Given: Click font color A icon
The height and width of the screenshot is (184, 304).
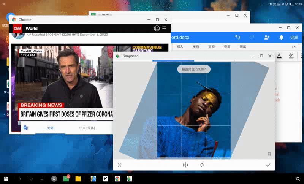Looking at the screenshot, I should (x=279, y=56).
